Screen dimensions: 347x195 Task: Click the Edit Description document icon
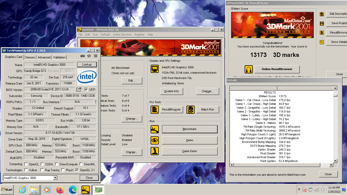(x=322, y=14)
